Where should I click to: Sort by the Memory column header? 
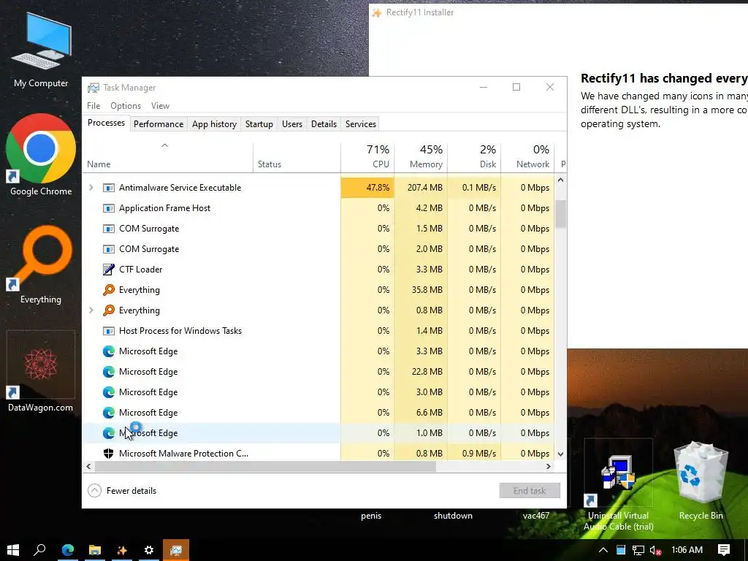tap(421, 157)
